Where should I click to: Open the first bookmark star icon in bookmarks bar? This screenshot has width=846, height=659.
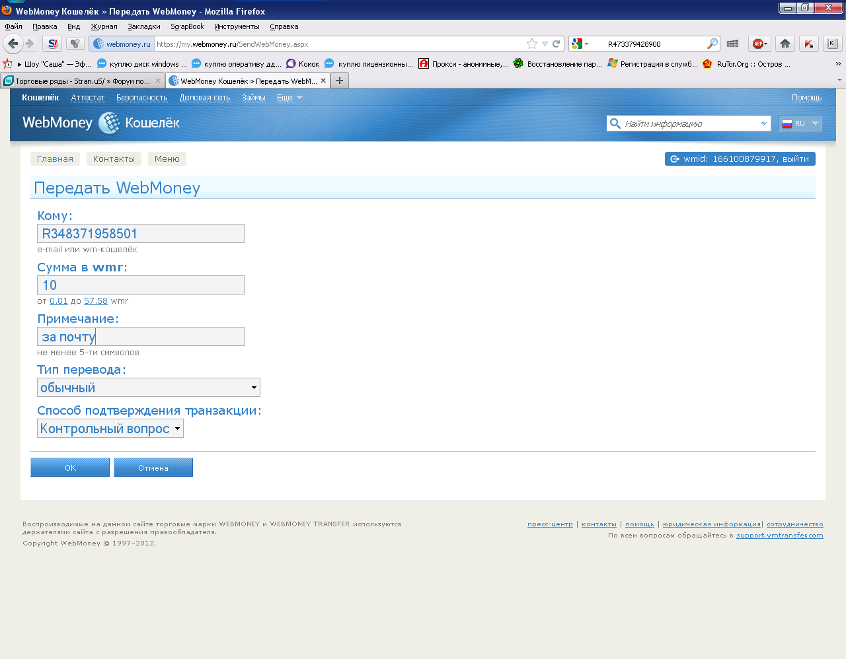(7, 64)
